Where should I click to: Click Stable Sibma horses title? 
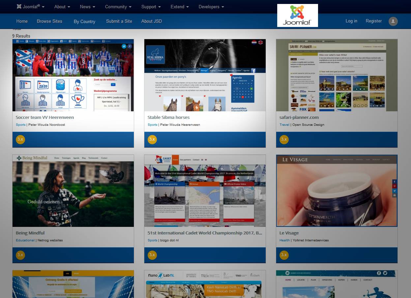click(168, 117)
